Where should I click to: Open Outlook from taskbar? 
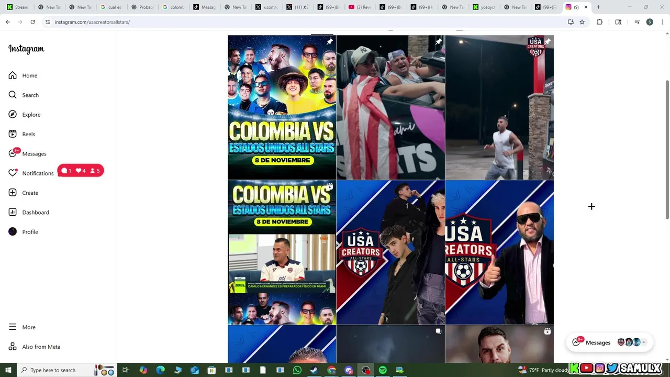point(195,370)
